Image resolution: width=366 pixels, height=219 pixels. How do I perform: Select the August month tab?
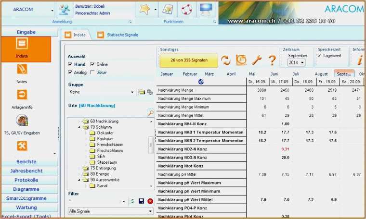[321, 74]
